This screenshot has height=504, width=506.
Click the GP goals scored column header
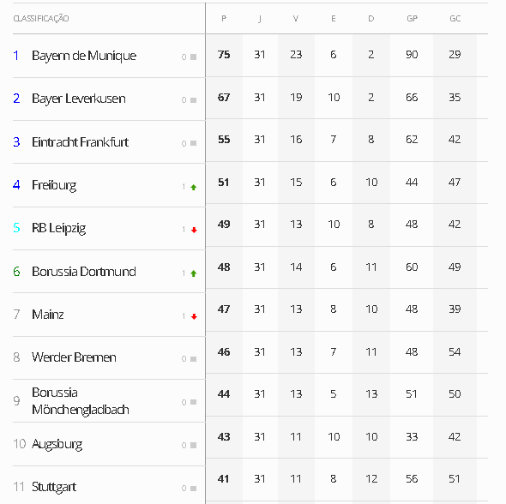[x=413, y=19]
